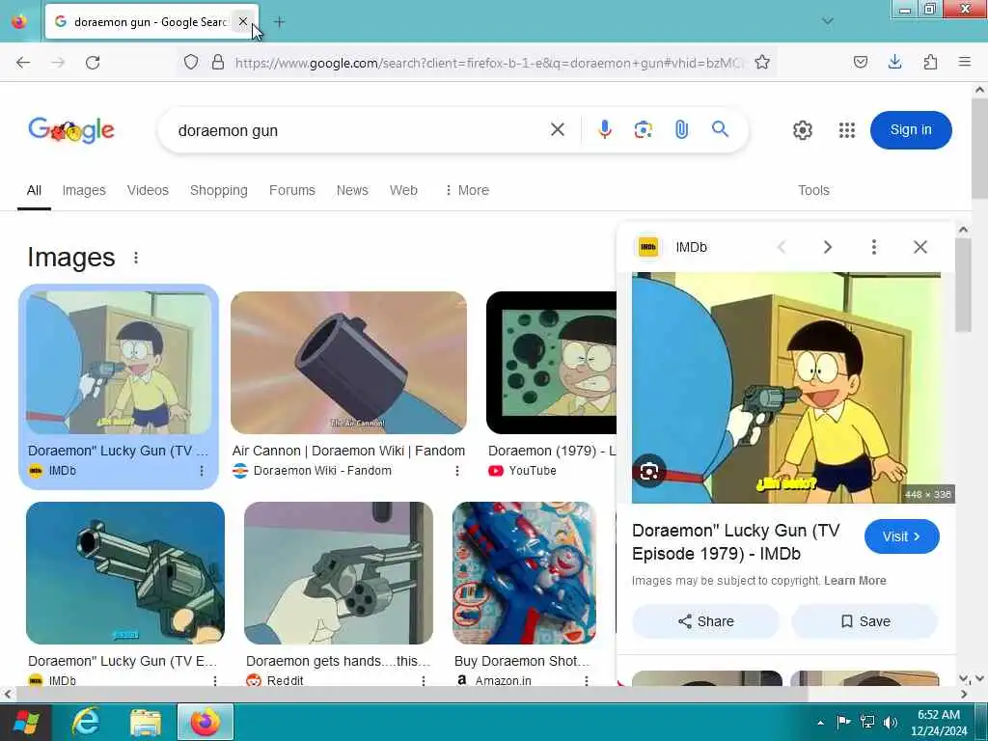The height and width of the screenshot is (741, 988).
Task: Open the search Tools options
Action: [813, 190]
